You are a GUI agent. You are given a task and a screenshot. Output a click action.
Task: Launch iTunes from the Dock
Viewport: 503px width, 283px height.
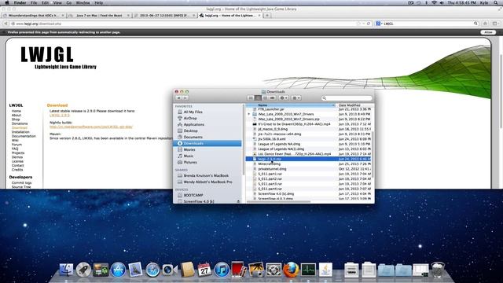pos(222,270)
